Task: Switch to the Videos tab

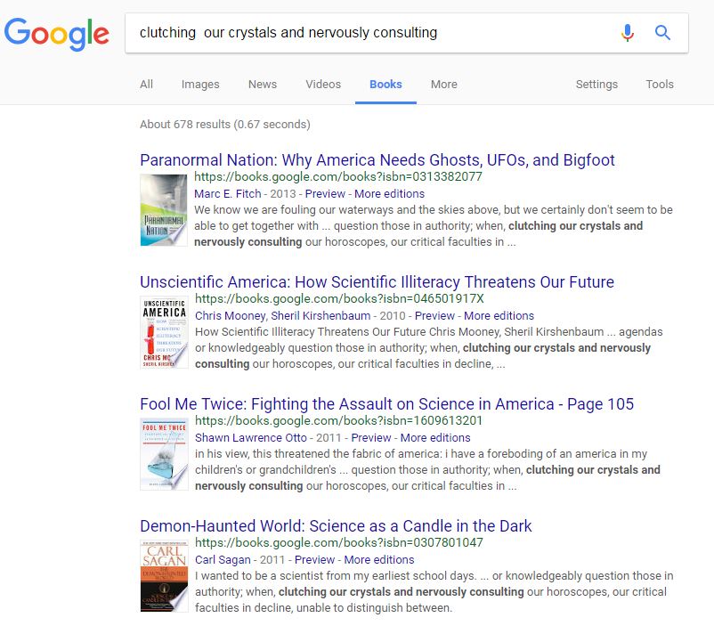Action: click(x=323, y=85)
